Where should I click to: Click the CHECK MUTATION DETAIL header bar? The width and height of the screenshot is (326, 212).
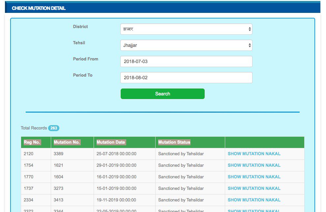point(39,8)
